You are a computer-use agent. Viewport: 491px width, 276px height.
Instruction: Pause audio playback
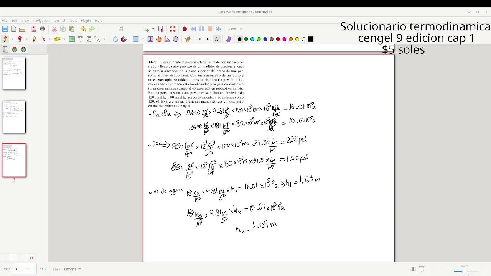pos(201,29)
